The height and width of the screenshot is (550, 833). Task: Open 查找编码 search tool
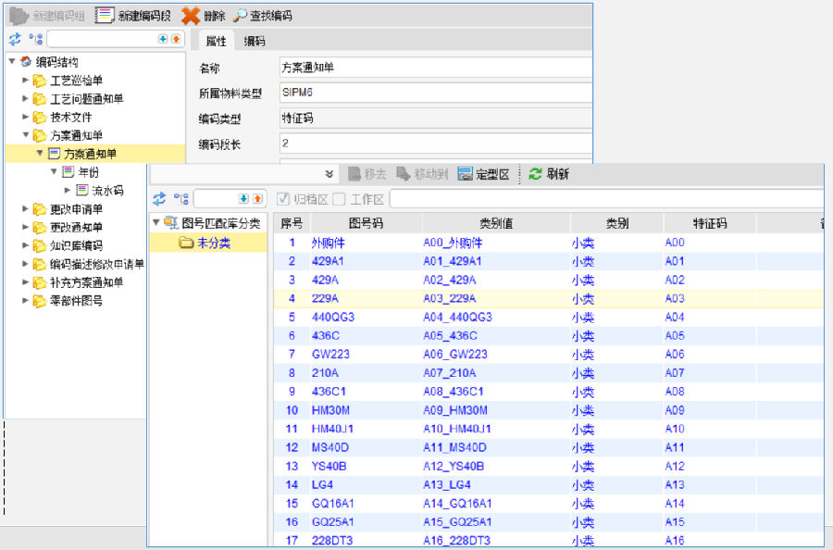[240, 15]
